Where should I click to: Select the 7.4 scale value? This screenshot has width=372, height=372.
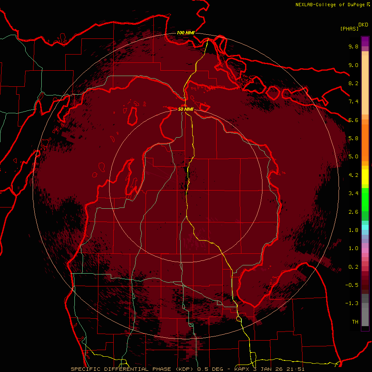click(353, 102)
